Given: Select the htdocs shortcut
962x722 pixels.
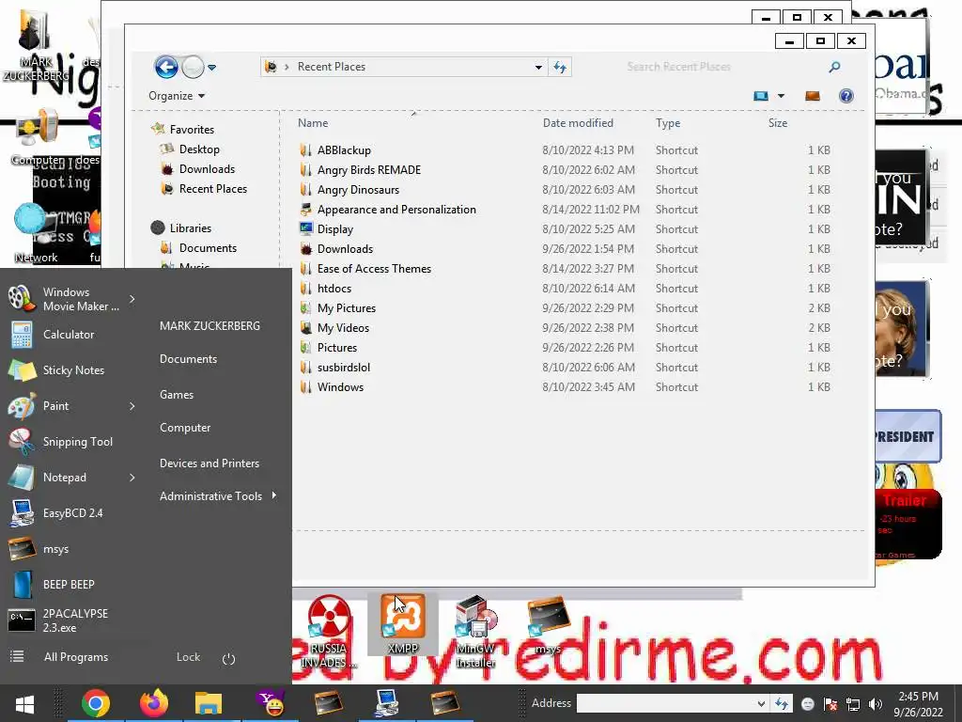Looking at the screenshot, I should tap(334, 288).
